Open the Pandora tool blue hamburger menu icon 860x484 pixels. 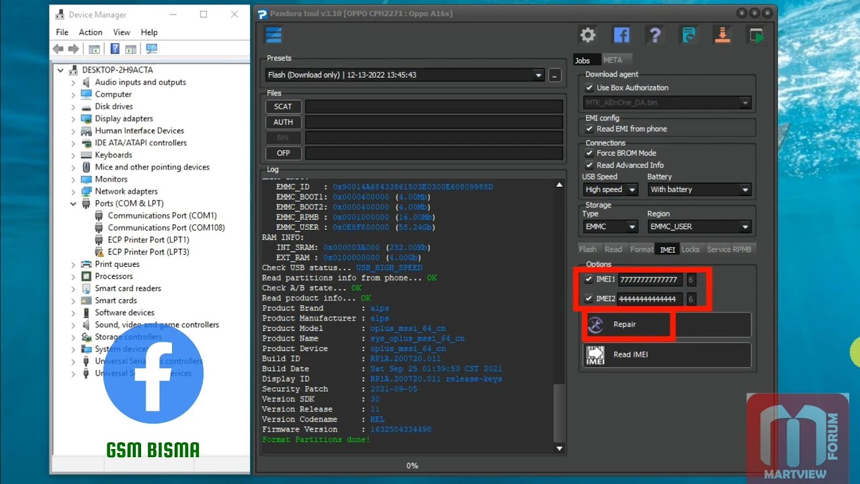[273, 35]
